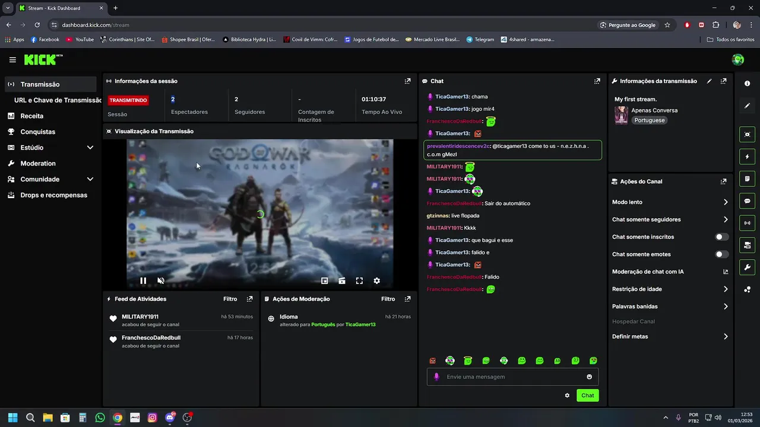Open the emoji picker in message box

pyautogui.click(x=589, y=377)
